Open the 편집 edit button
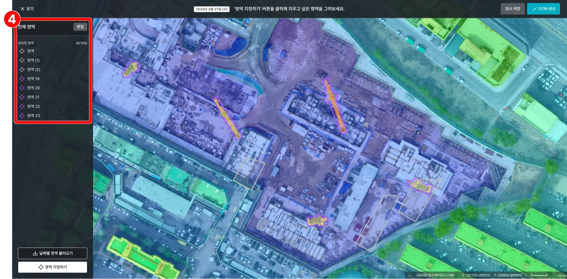The image size is (567, 279). tap(80, 27)
